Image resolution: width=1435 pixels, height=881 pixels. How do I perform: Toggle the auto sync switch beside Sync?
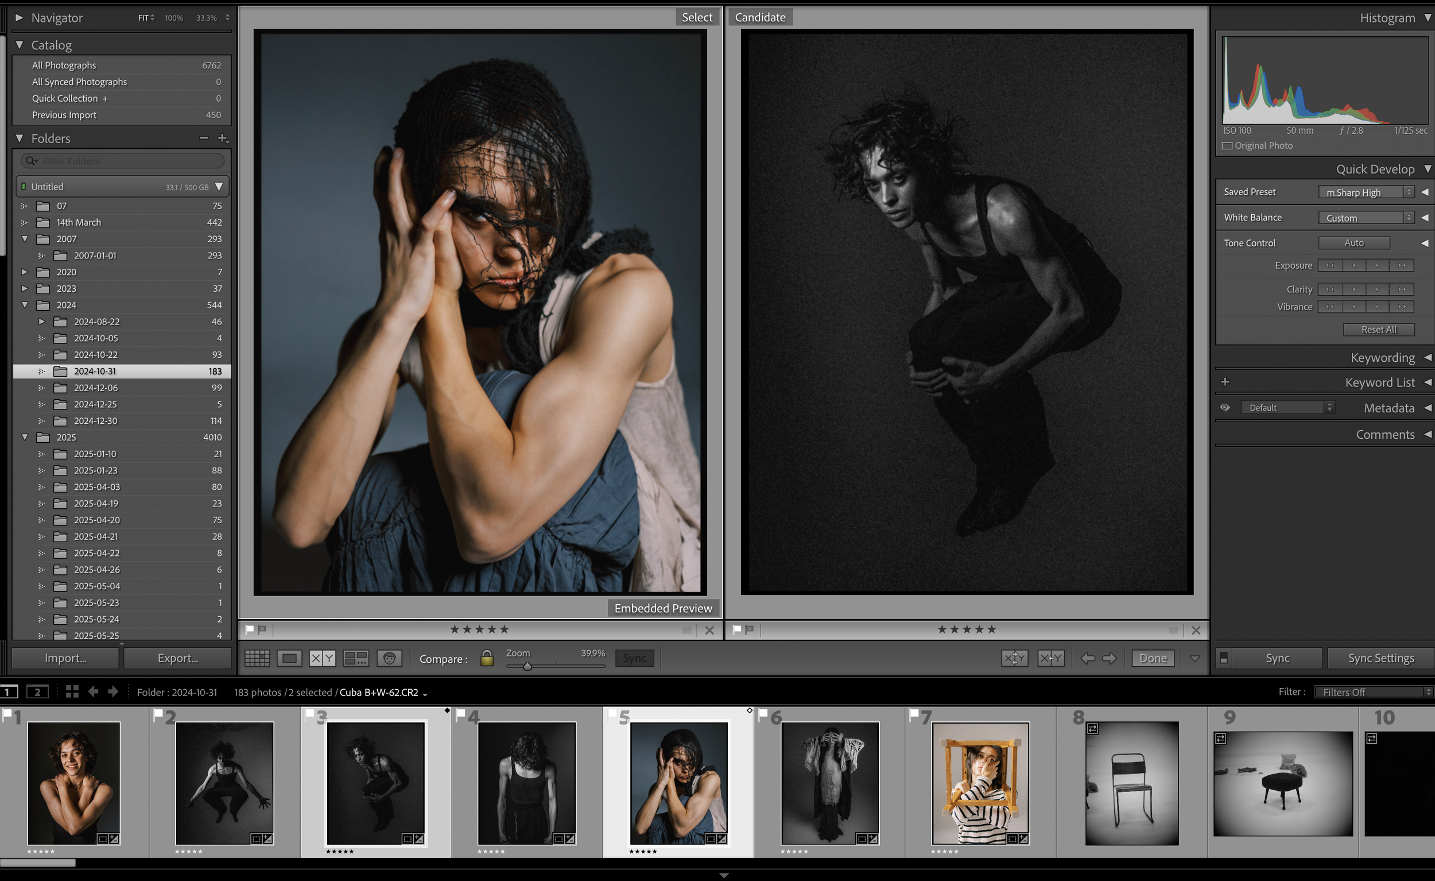click(x=1224, y=658)
